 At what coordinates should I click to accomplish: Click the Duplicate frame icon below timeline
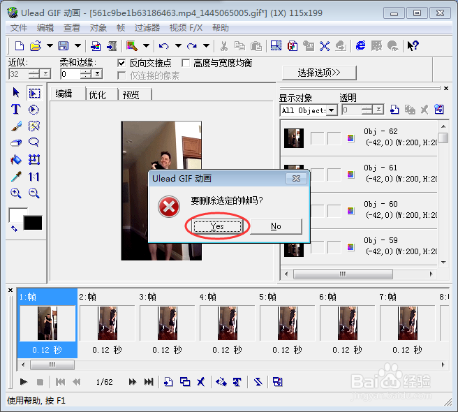point(185,381)
